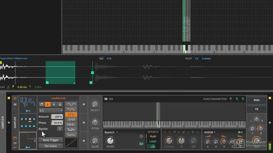The width and height of the screenshot is (273, 153).
Task: Open the Repitch playback mode dropdown
Action: [x=111, y=132]
